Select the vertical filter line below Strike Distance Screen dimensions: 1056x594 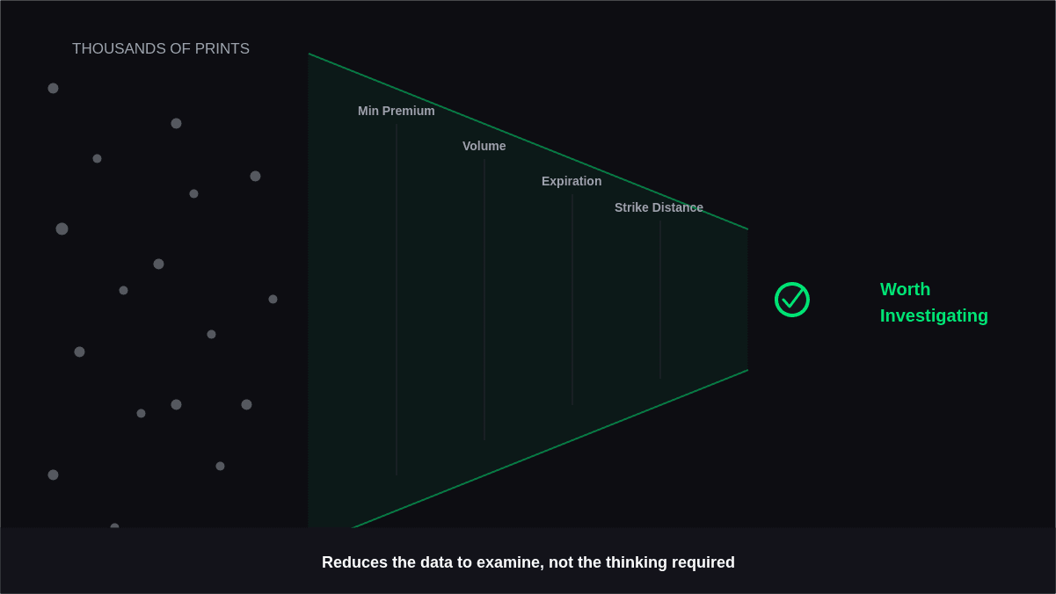pos(660,299)
